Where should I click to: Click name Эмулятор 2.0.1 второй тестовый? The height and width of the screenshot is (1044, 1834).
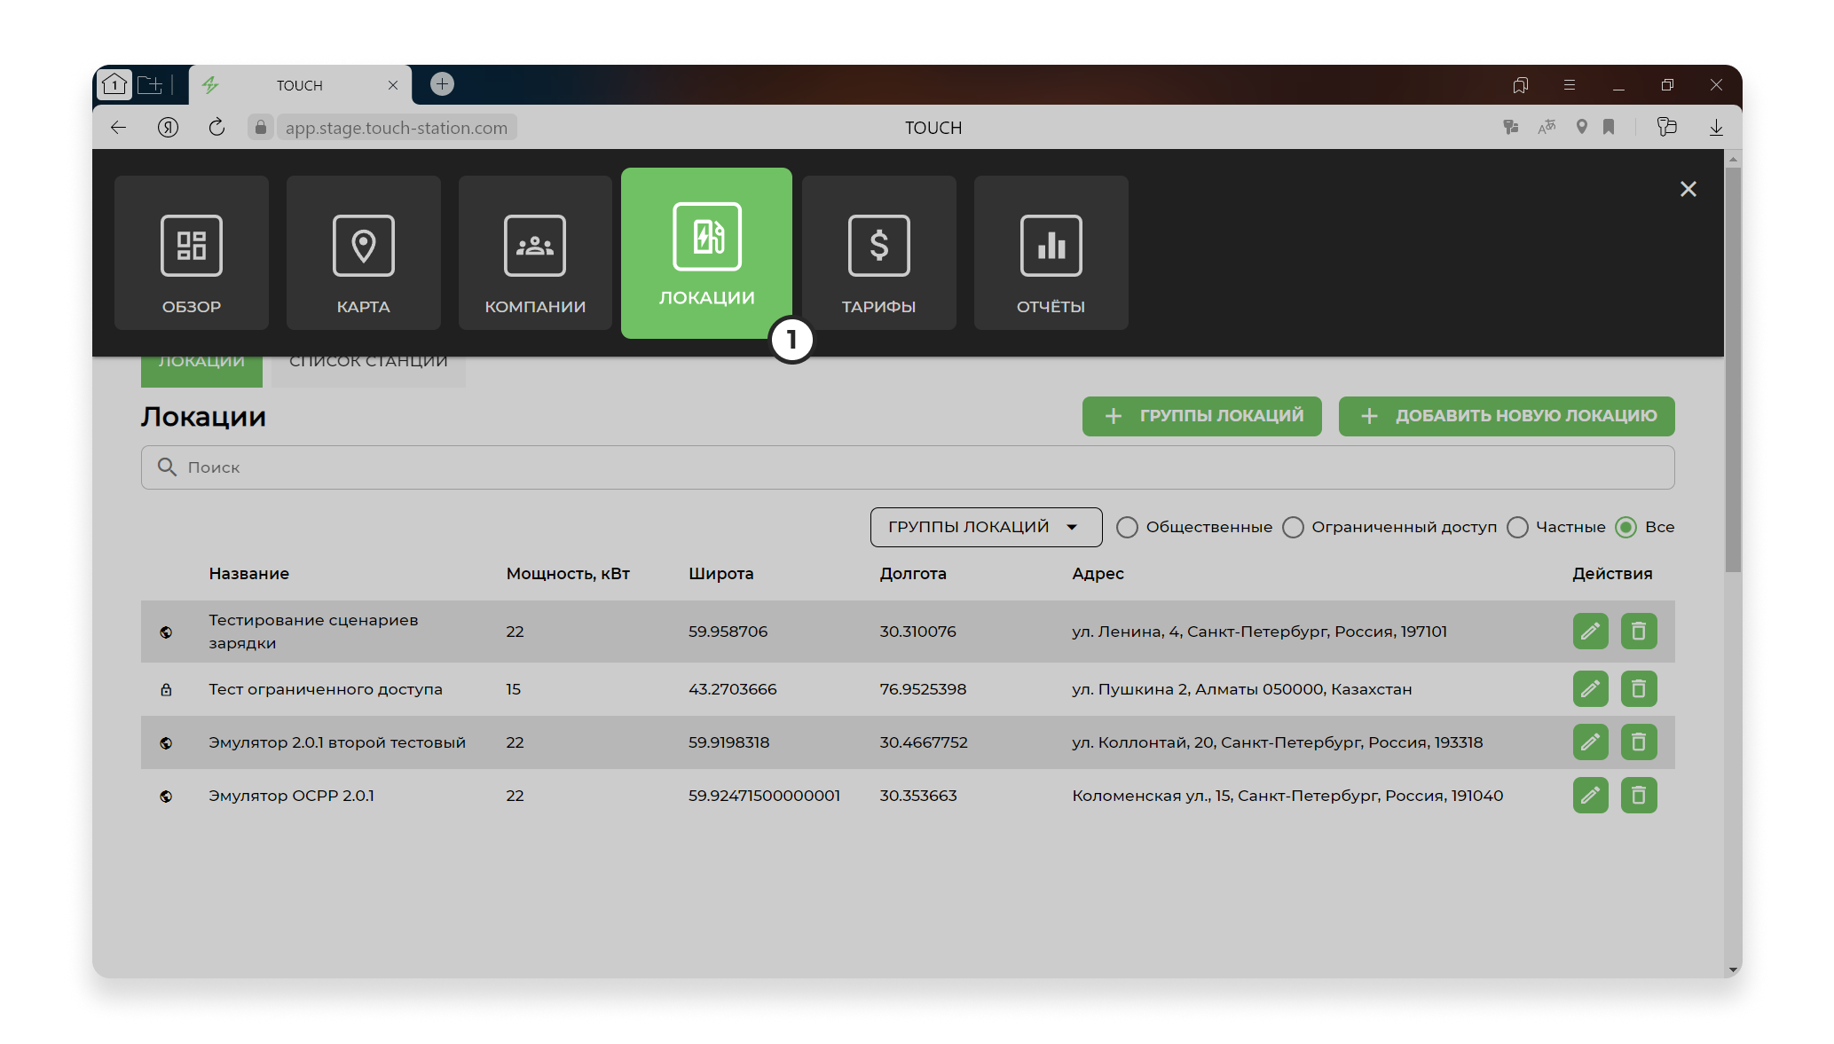pyautogui.click(x=336, y=742)
